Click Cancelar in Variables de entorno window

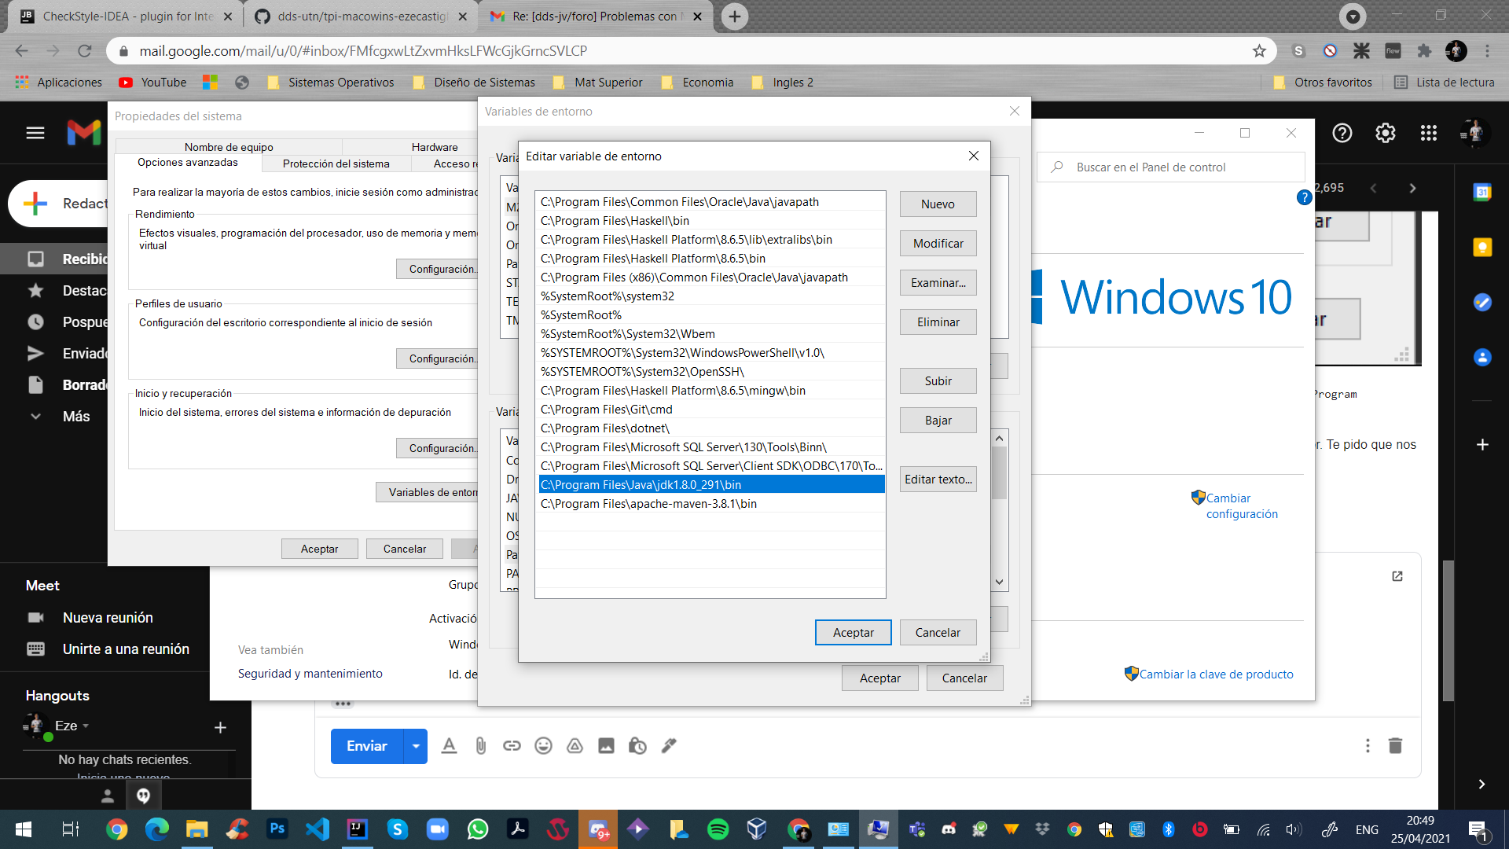click(964, 678)
